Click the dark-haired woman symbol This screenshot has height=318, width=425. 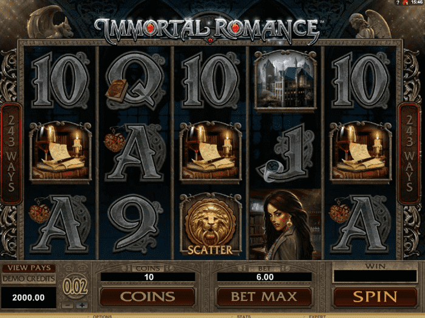pyautogui.click(x=285, y=225)
